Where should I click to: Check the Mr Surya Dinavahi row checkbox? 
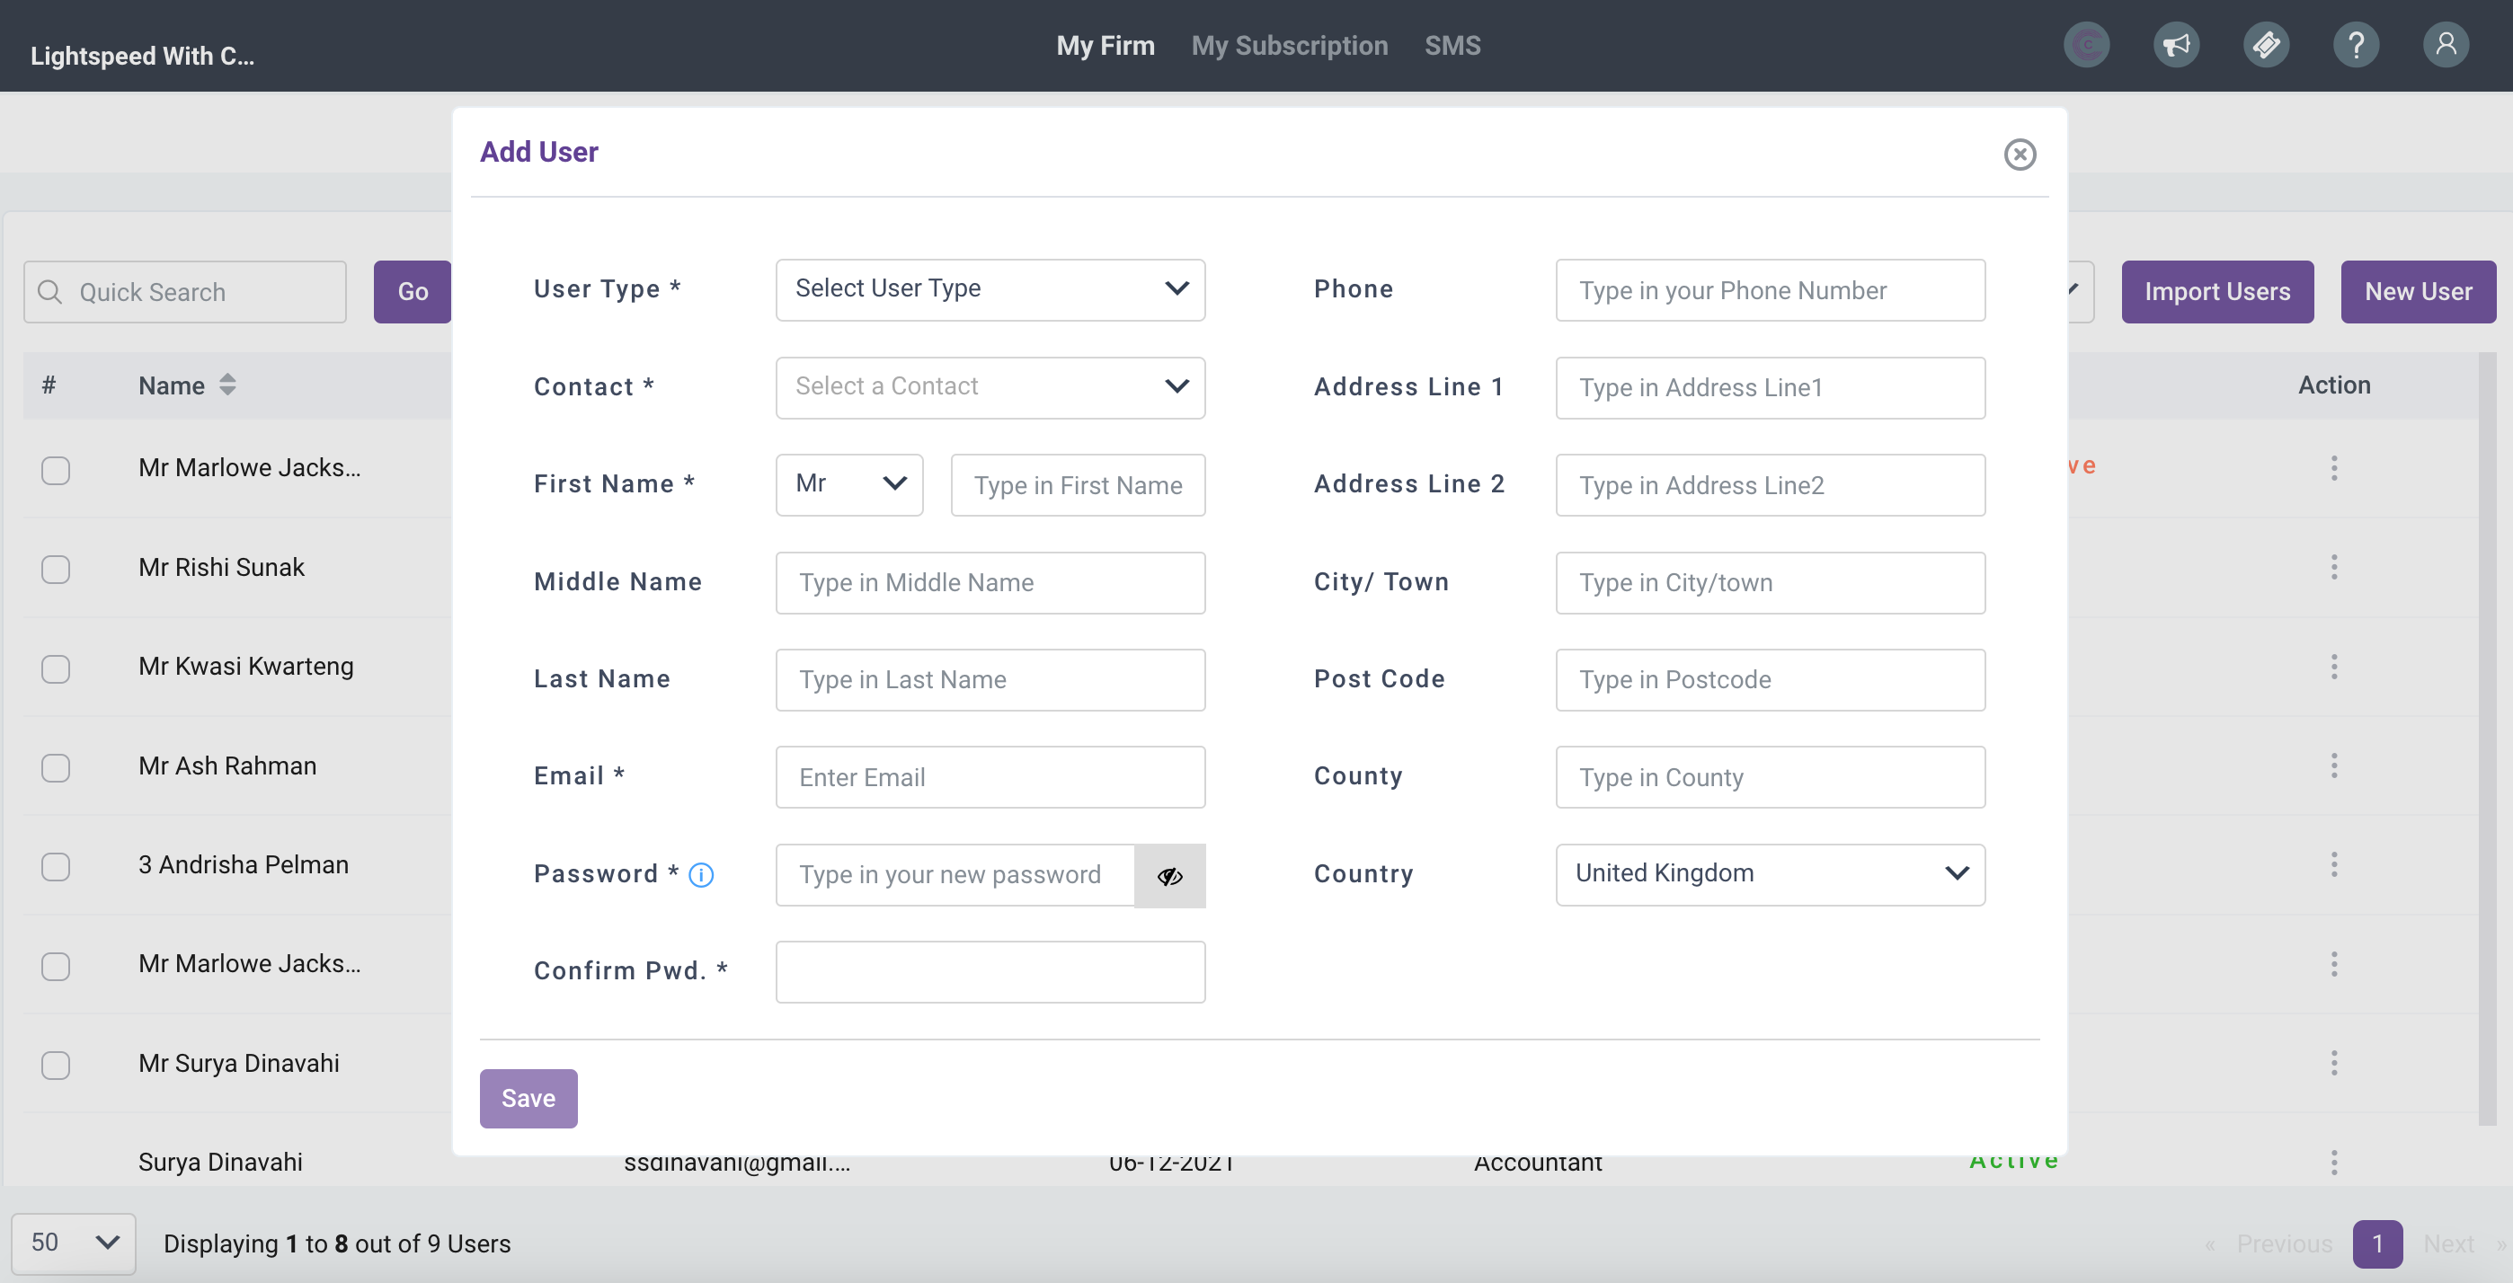click(56, 1065)
